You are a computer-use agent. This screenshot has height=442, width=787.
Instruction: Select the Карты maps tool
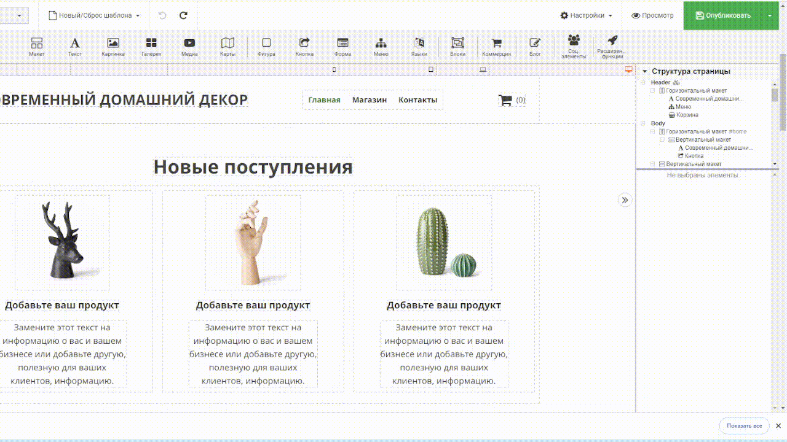(227, 47)
